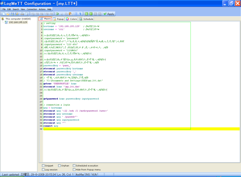
Task: Paste using the clipboard toolbar icon
Action: tap(70, 14)
